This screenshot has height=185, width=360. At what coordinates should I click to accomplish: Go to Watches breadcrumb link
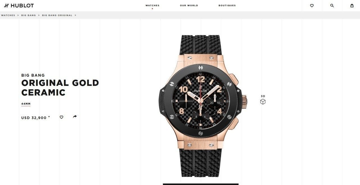point(8,15)
